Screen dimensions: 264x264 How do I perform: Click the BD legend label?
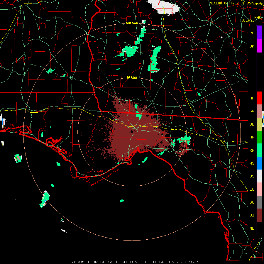click(x=252, y=124)
